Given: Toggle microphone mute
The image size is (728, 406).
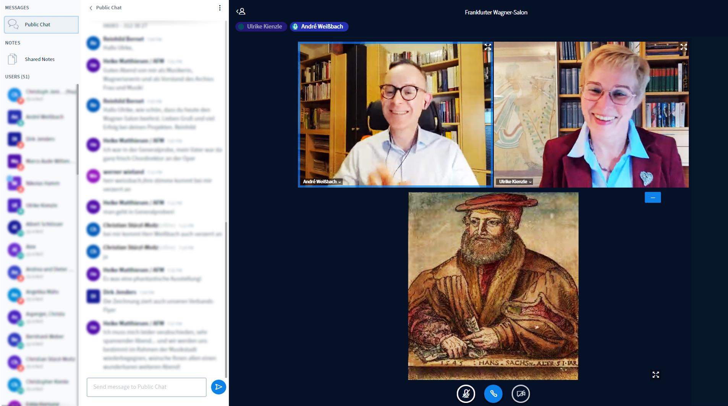Looking at the screenshot, I should click(x=466, y=394).
